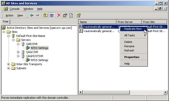Open the View menu
The image size is (169, 101).
(x=20, y=15)
